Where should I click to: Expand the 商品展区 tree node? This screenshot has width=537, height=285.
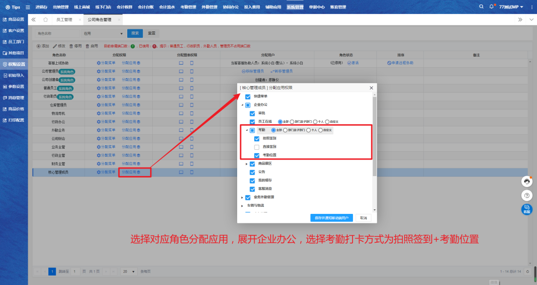pyautogui.click(x=247, y=164)
